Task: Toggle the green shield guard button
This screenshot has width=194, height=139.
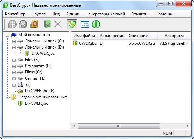Action: point(72,24)
